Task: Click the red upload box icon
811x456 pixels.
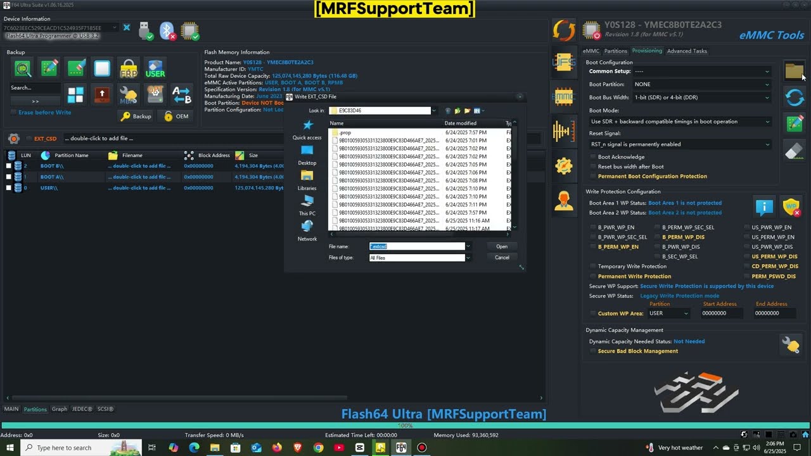Action: [102, 95]
